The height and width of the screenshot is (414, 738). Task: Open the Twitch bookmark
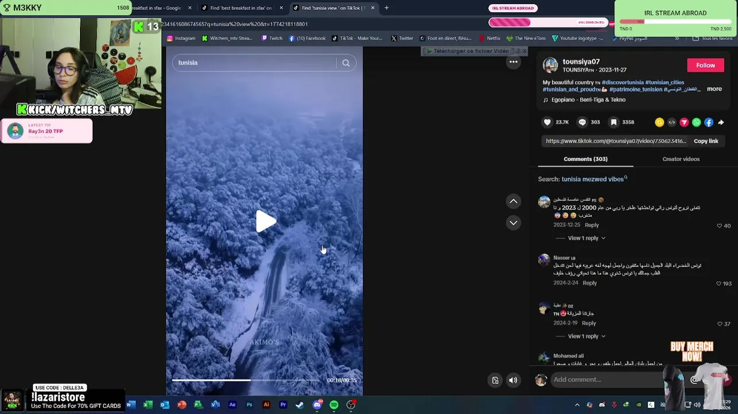[x=272, y=39]
